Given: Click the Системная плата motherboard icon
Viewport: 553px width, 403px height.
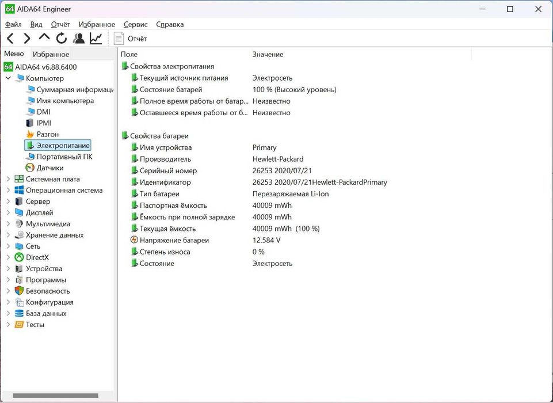Looking at the screenshot, I should pos(19,179).
